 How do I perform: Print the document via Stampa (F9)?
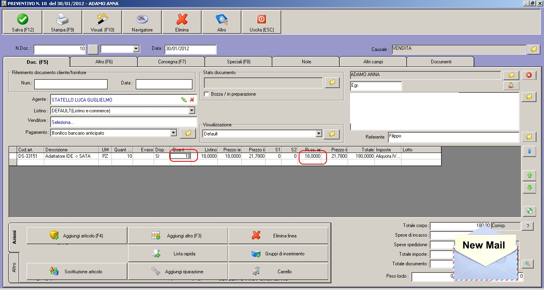click(63, 22)
